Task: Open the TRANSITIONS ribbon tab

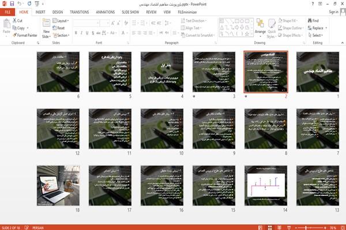Action: [80, 12]
